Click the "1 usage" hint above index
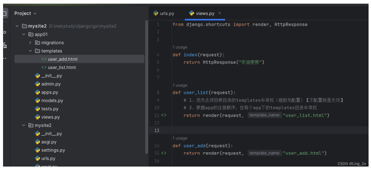The height and width of the screenshot is (169, 371). click(180, 47)
